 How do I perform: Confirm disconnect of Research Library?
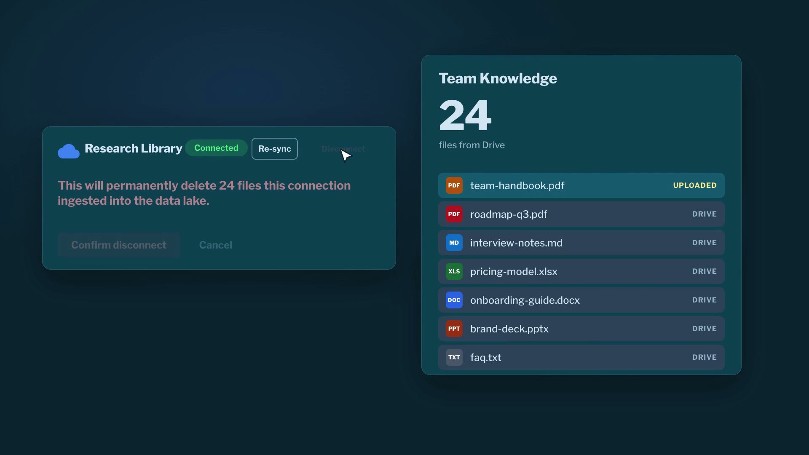pyautogui.click(x=119, y=245)
